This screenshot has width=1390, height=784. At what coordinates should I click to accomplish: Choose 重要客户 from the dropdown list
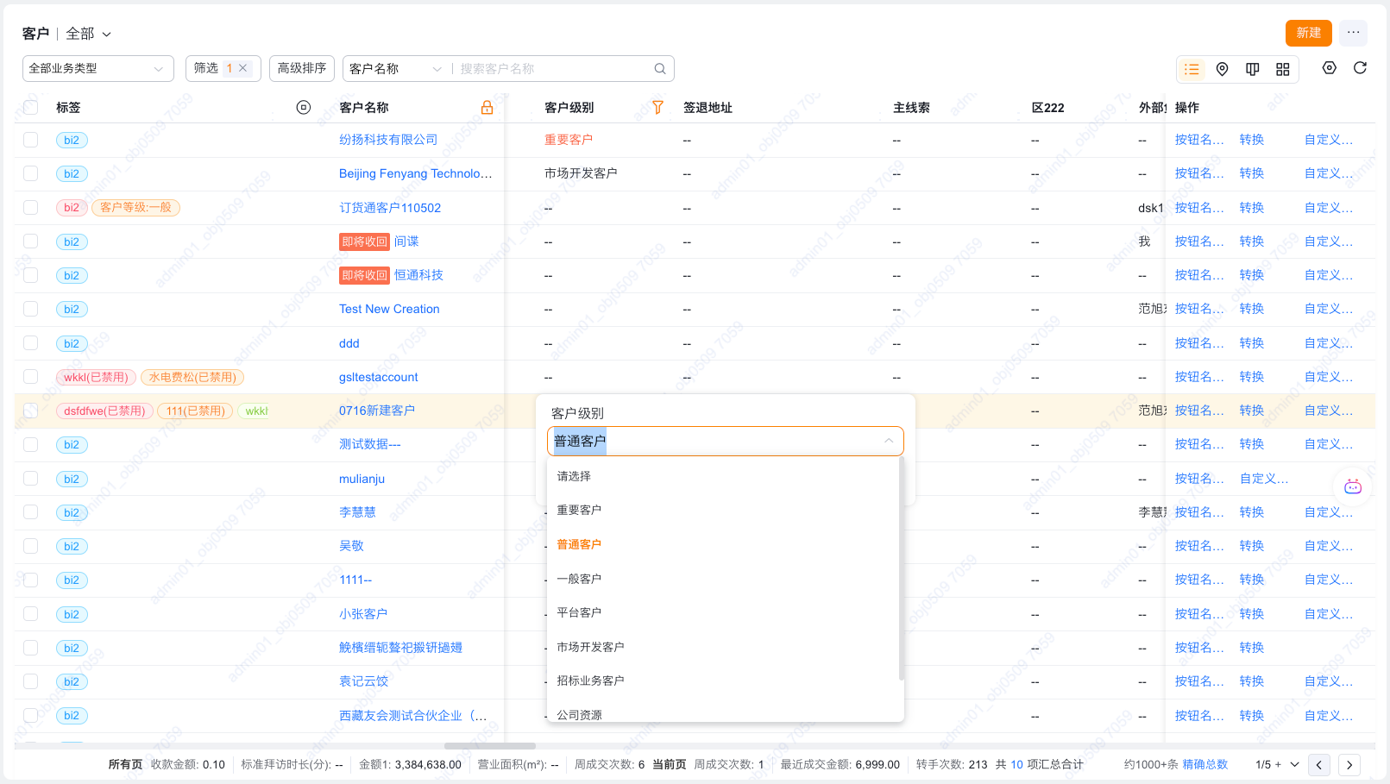coord(579,511)
